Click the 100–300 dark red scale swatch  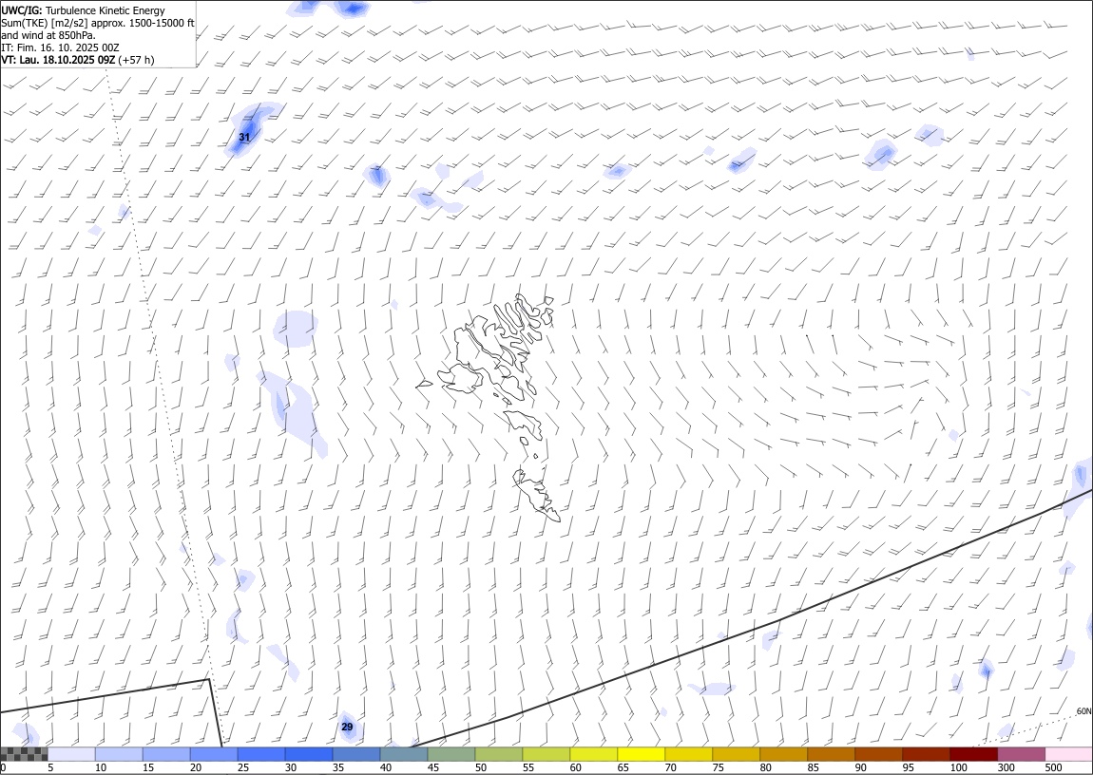[973, 754]
